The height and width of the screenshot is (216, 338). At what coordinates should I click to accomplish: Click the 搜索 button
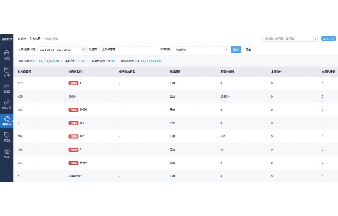235,50
